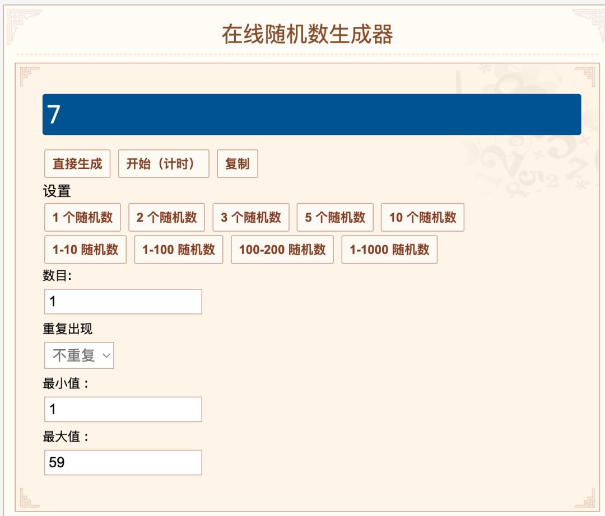This screenshot has height=516, width=605.
Task: Open the 不重复 dropdown
Action: [x=79, y=355]
